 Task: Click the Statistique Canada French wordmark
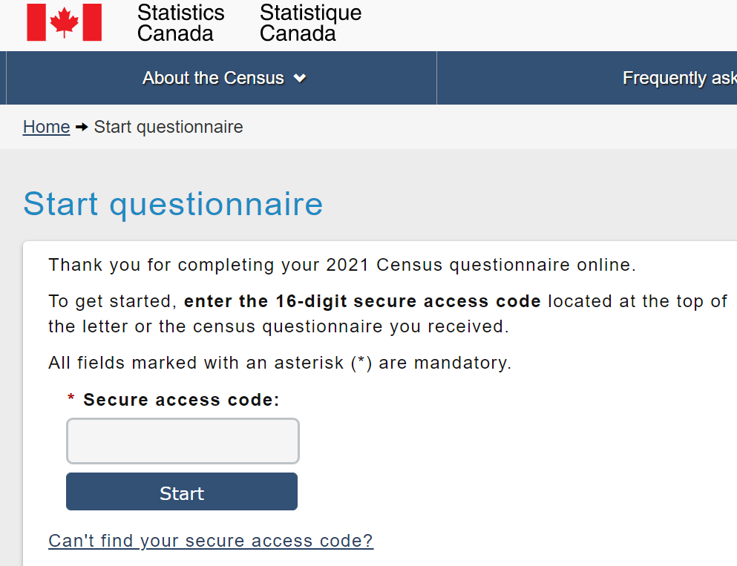[x=310, y=23]
